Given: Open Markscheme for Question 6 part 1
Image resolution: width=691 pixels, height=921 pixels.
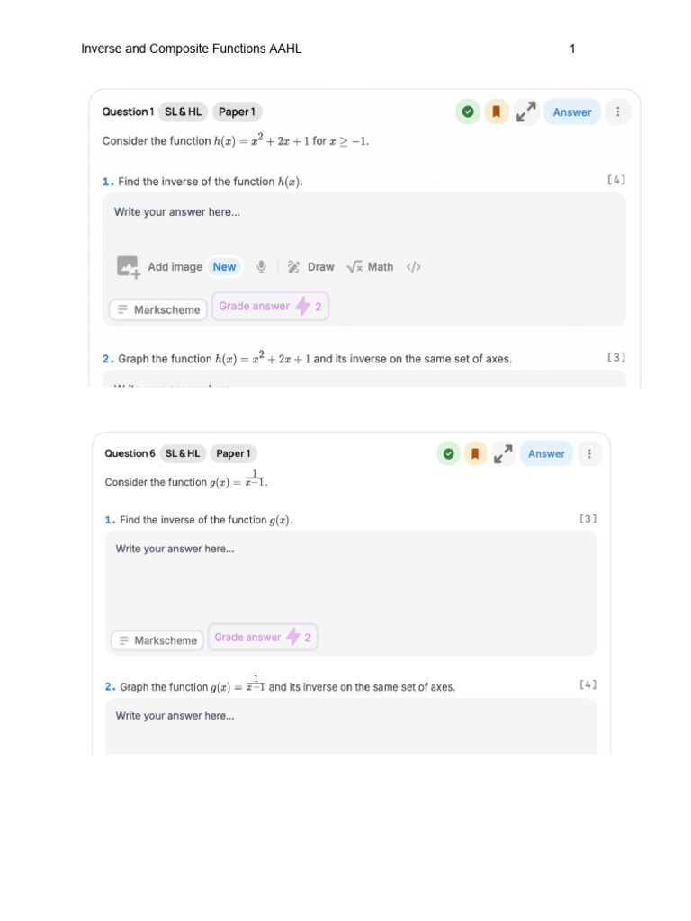Looking at the screenshot, I should coord(157,640).
